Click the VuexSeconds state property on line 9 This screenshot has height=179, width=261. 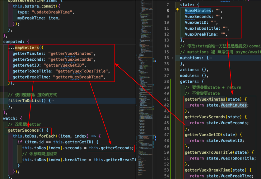pyautogui.click(x=198, y=17)
